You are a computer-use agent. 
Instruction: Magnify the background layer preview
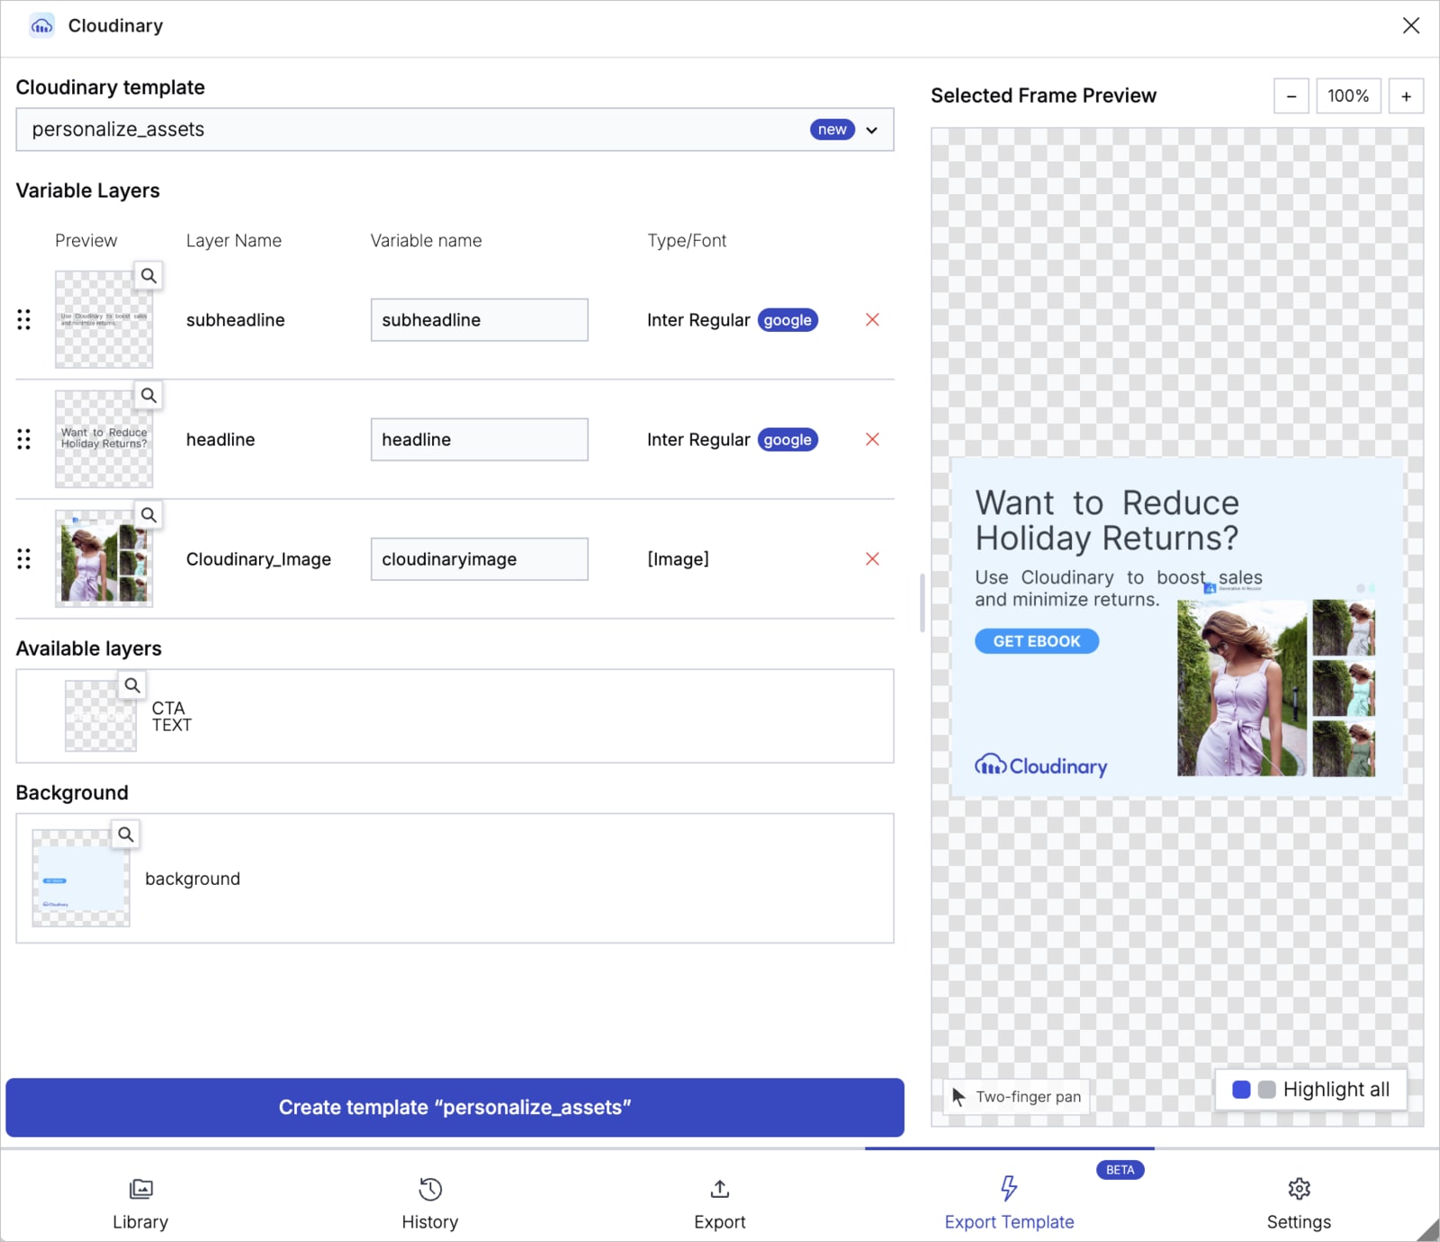pyautogui.click(x=126, y=835)
